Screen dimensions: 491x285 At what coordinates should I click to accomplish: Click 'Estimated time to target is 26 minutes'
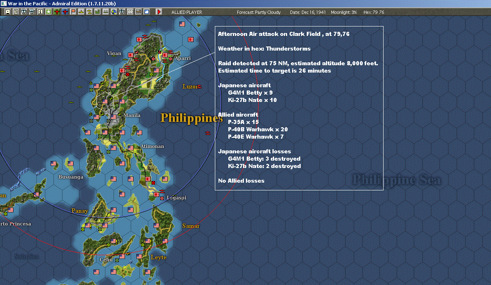tap(275, 71)
